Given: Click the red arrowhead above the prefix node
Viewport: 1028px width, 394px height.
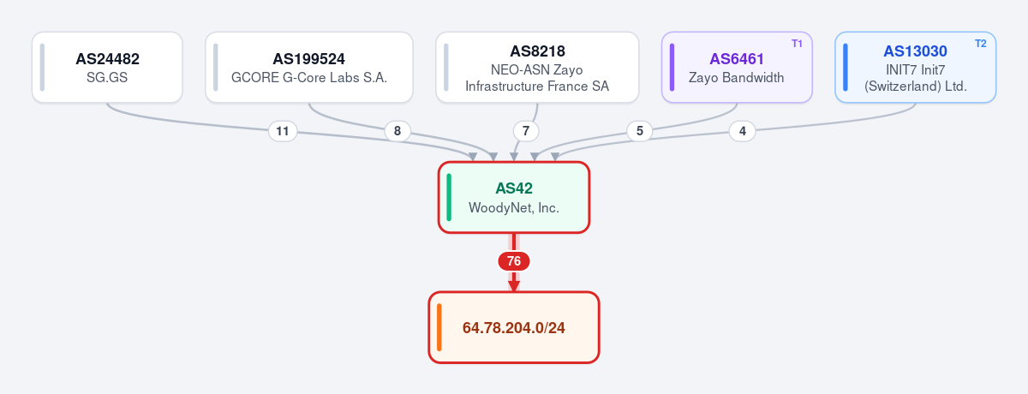Looking at the screenshot, I should point(514,286).
